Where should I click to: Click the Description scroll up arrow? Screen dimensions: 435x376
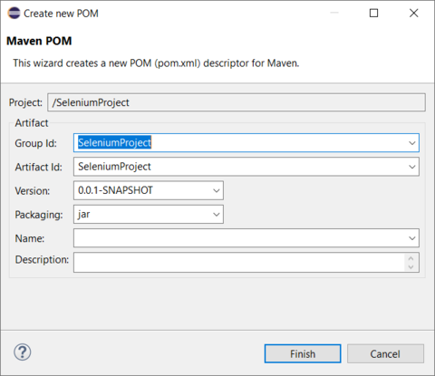click(411, 258)
